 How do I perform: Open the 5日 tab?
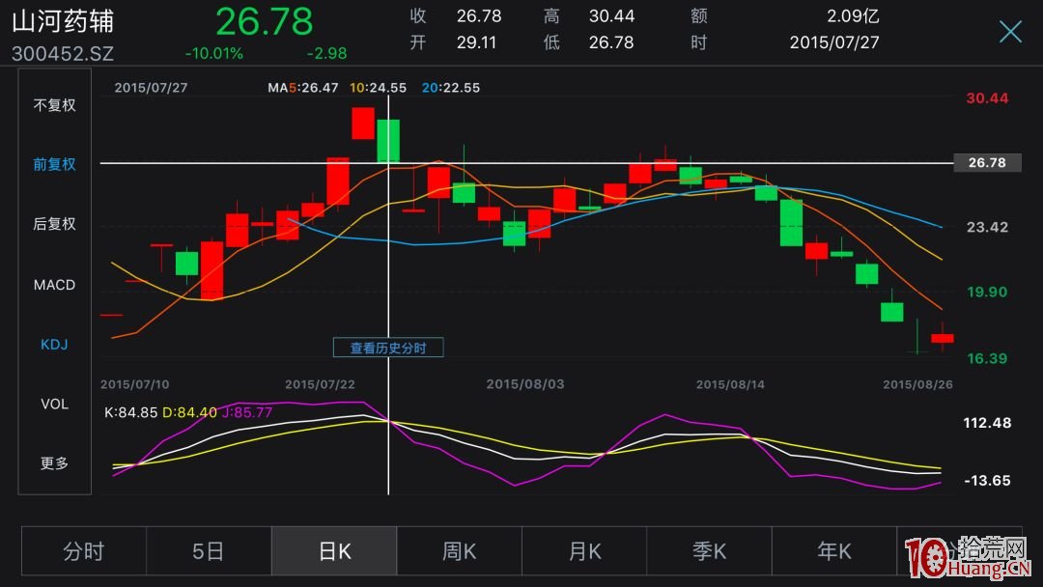click(209, 551)
